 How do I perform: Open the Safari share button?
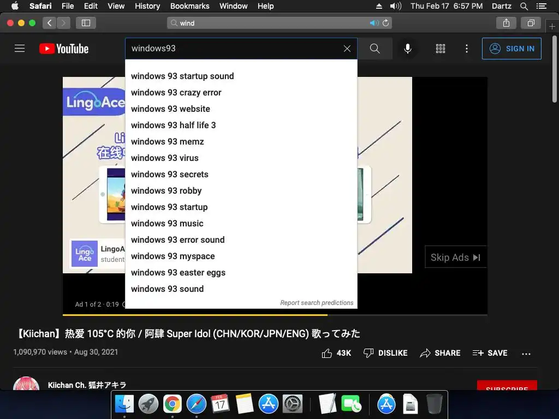tap(506, 23)
